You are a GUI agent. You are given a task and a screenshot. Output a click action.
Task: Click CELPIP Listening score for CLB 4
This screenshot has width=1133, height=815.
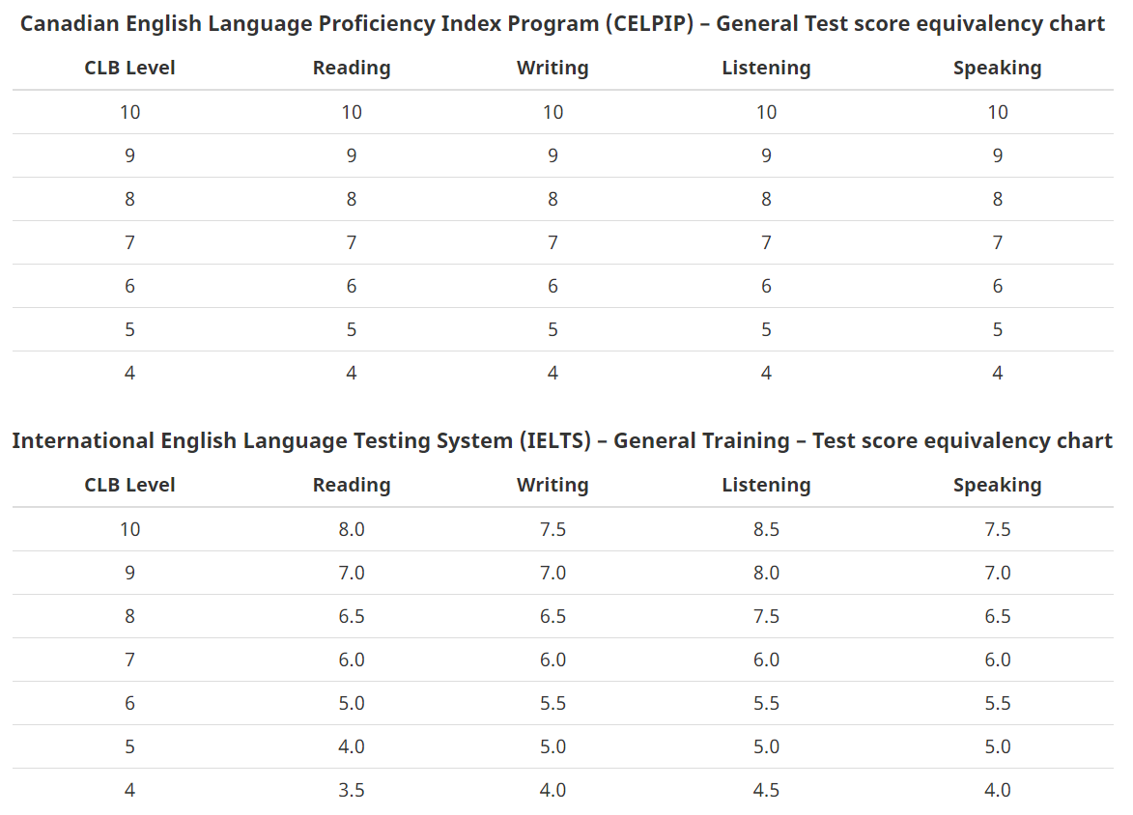click(x=766, y=374)
